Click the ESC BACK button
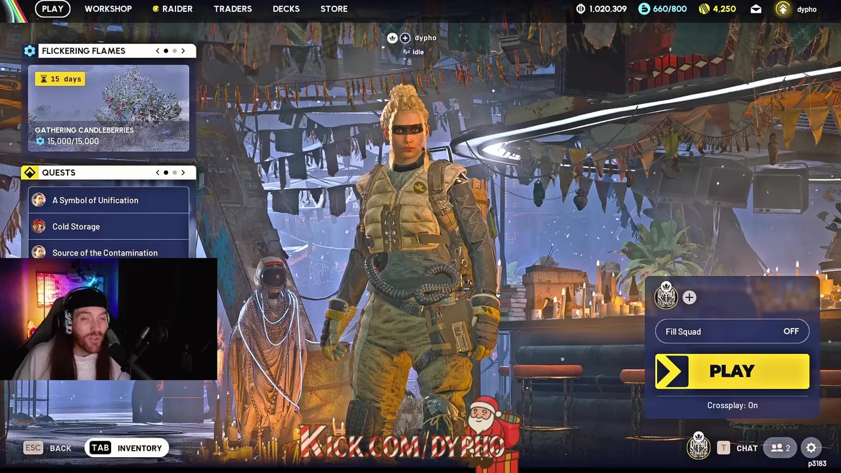This screenshot has width=841, height=473. (x=47, y=448)
